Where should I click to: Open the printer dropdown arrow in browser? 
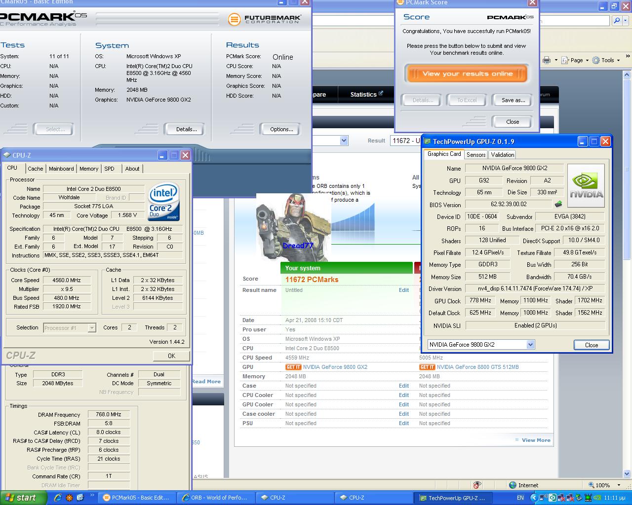556,60
